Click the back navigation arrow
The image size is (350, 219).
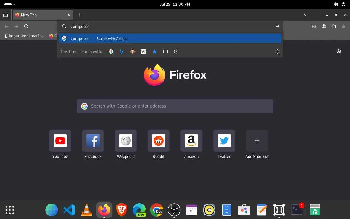(7, 26)
